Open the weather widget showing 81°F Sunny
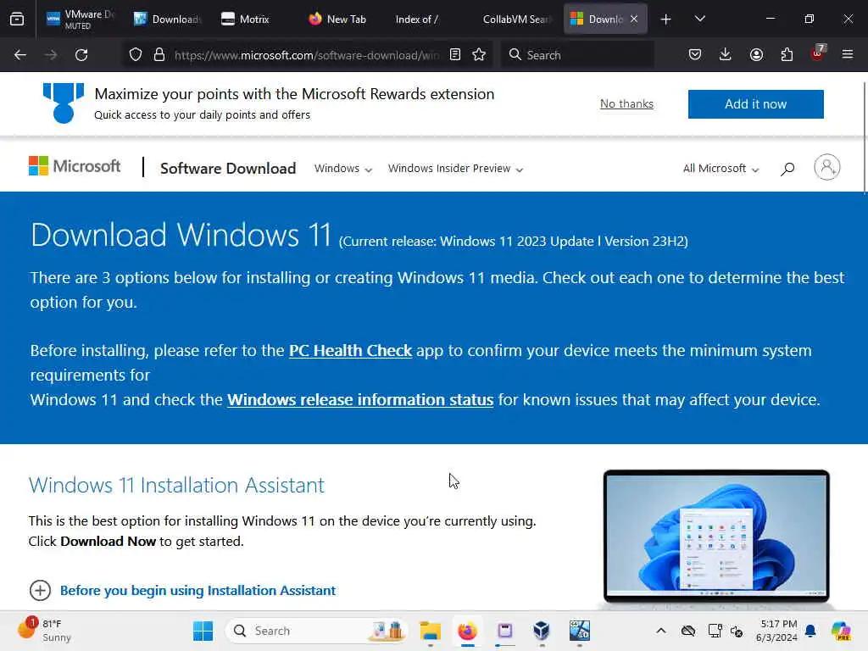868x651 pixels. click(x=46, y=630)
